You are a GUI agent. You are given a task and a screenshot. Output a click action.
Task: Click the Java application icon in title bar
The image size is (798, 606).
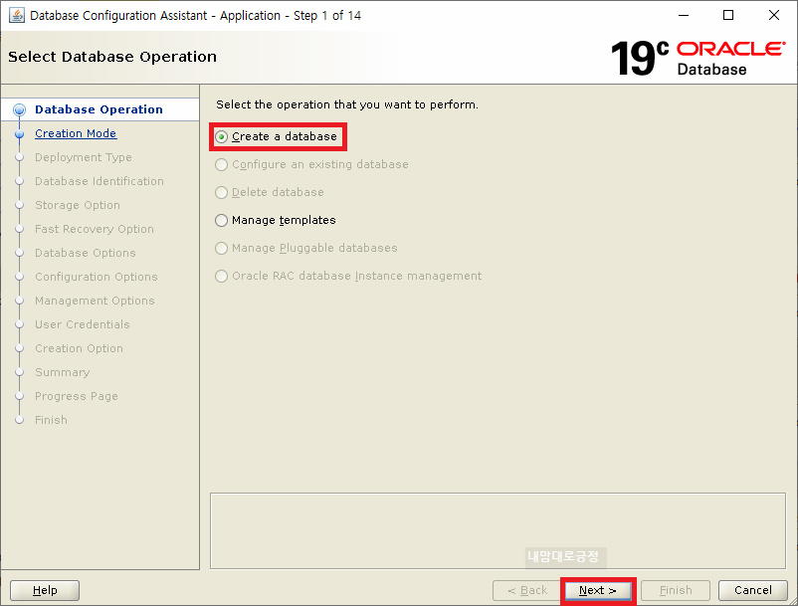coord(17,15)
